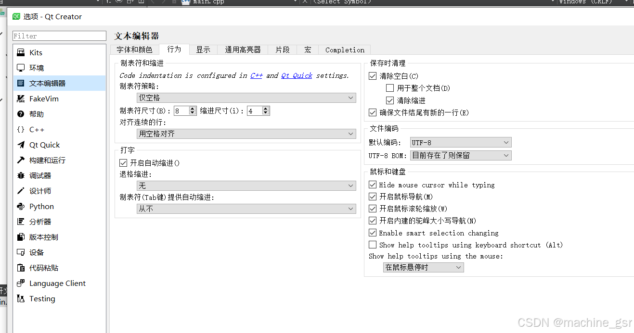Select the Language Client category
634x333 pixels.
pyautogui.click(x=59, y=284)
